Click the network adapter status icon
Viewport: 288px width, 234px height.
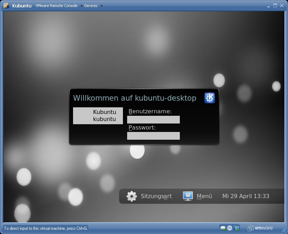coord(236,228)
